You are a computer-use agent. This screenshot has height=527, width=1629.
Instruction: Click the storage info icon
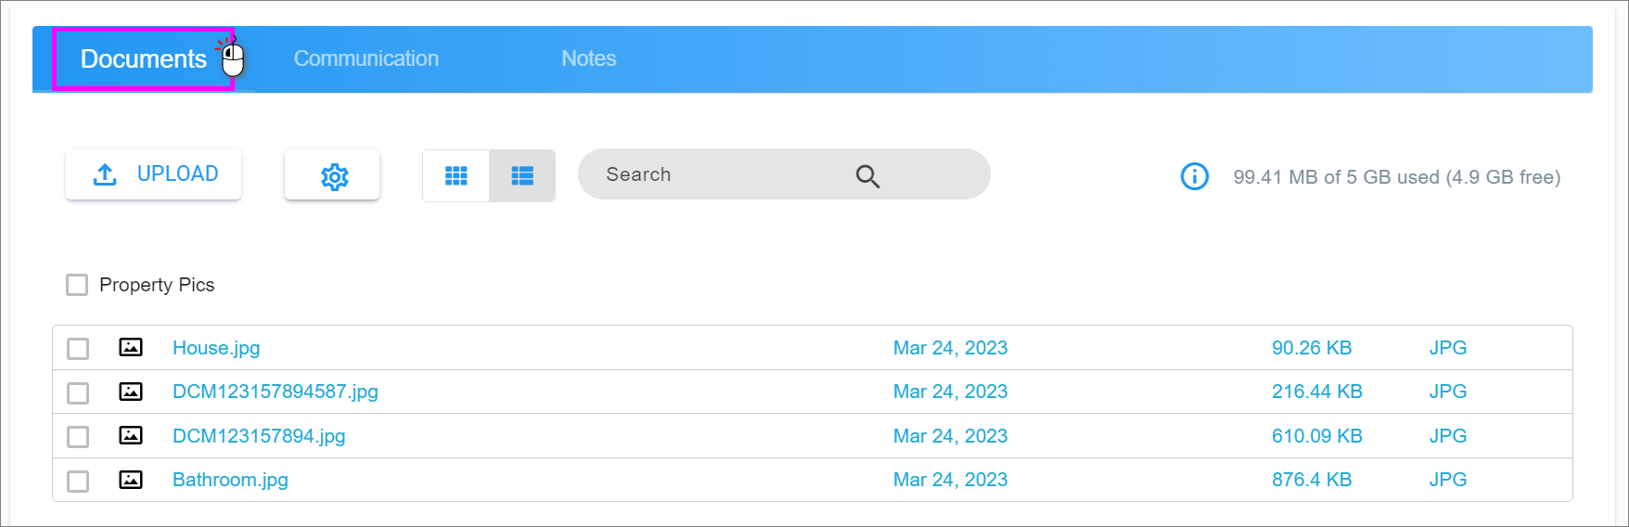[1195, 175]
